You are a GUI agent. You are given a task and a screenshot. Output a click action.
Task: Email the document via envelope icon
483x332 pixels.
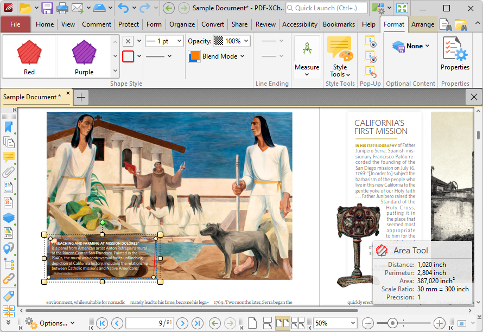click(78, 8)
